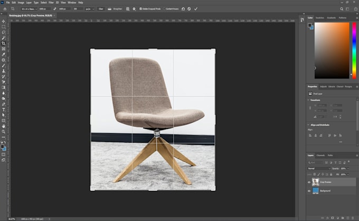Select the Lasso tool
Image resolution: width=359 pixels, height=221 pixels.
[4, 32]
